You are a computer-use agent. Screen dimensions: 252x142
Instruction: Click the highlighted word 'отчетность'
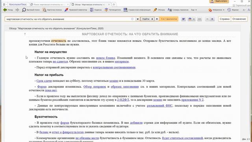59,41
